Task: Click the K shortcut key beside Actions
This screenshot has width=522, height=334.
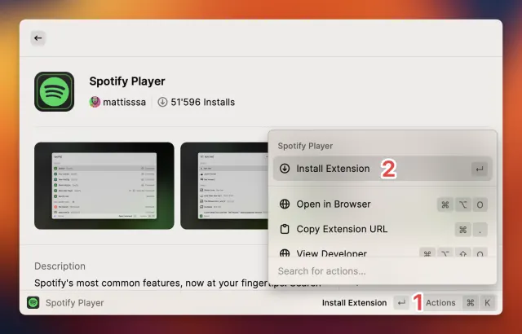Action: [x=488, y=303]
